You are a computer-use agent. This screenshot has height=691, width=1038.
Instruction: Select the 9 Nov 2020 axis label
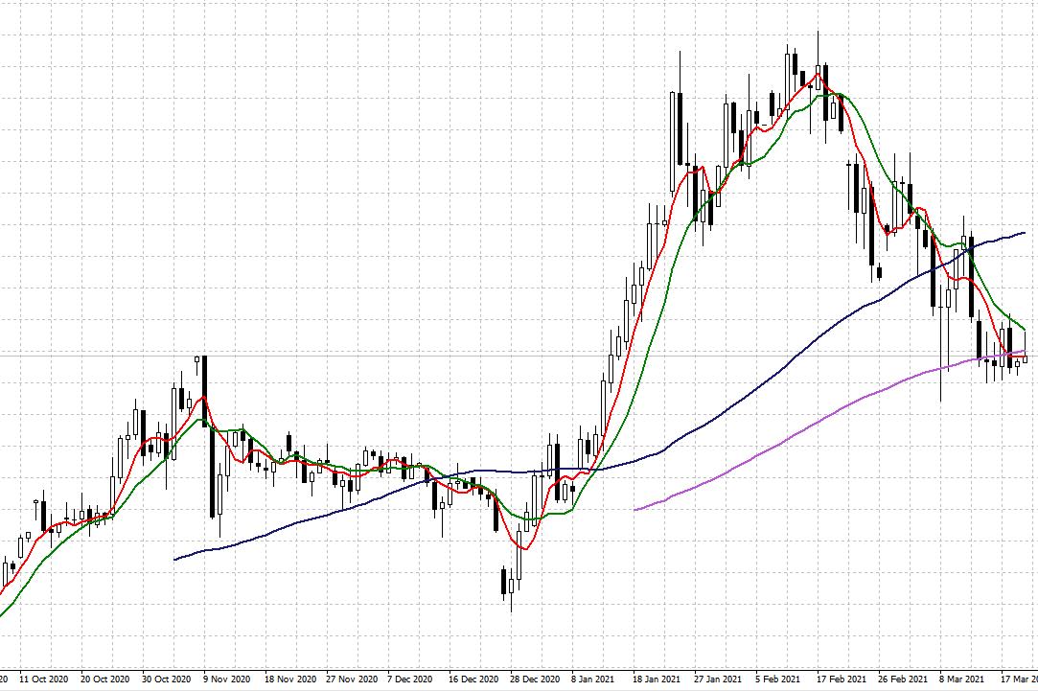(x=226, y=679)
